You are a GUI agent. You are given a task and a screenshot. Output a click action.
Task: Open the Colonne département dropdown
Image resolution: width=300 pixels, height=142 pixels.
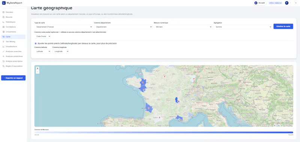click(123, 27)
